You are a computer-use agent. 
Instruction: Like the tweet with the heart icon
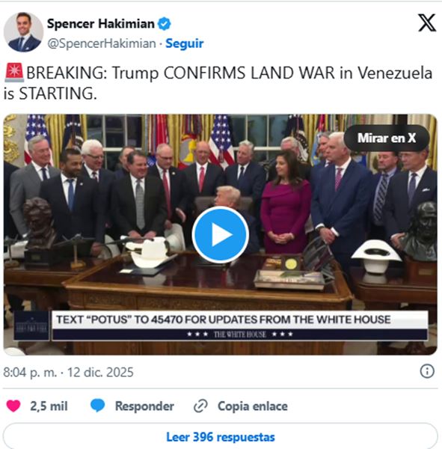click(13, 406)
